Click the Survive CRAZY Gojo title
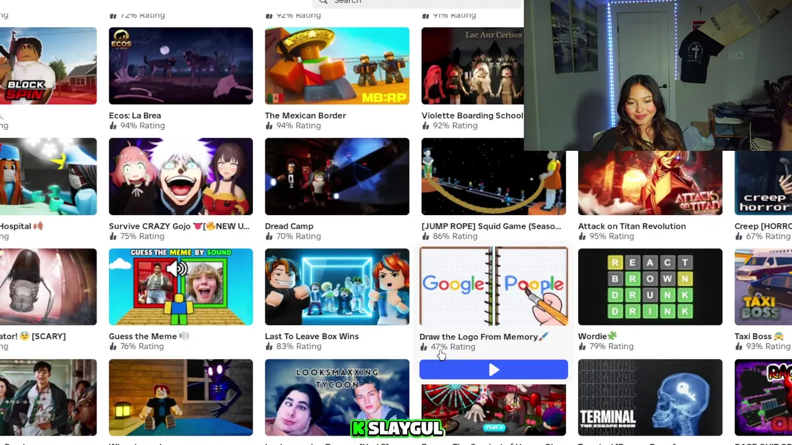This screenshot has width=792, height=445. tap(179, 226)
